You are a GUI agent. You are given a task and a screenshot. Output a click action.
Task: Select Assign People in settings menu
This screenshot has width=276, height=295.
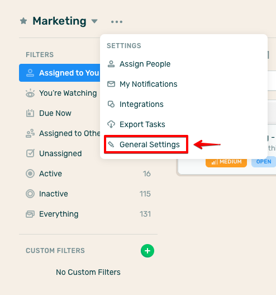pos(139,64)
